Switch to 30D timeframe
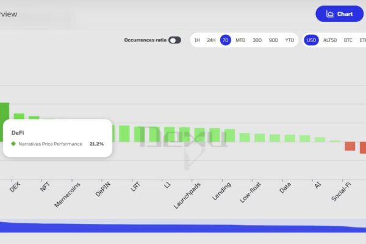Screen dimensions: 366x244 point(257,40)
